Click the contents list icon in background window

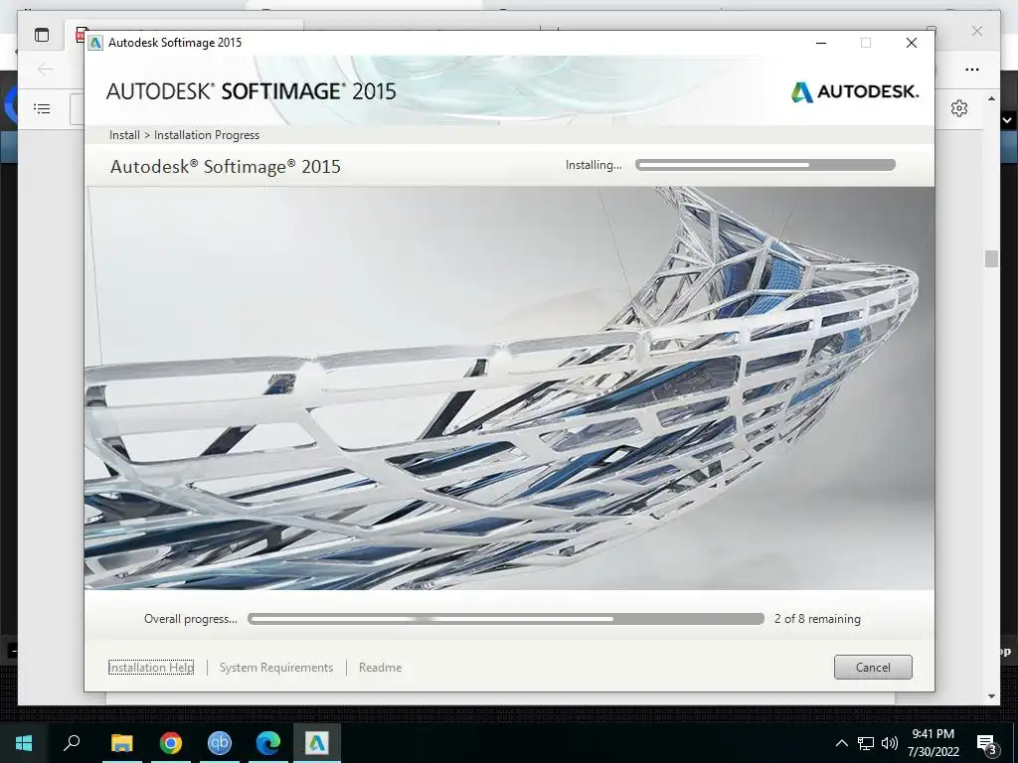(x=42, y=108)
